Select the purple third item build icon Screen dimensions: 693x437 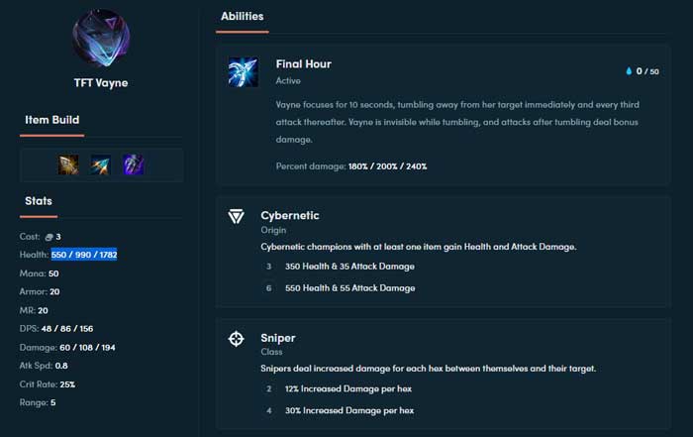pos(133,164)
